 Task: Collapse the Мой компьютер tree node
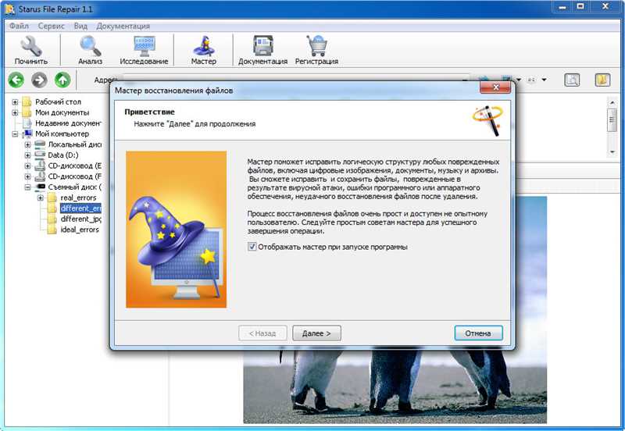pos(15,134)
